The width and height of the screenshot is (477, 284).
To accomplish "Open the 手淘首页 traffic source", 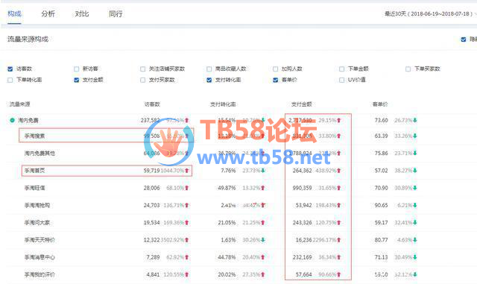I will pos(34,171).
